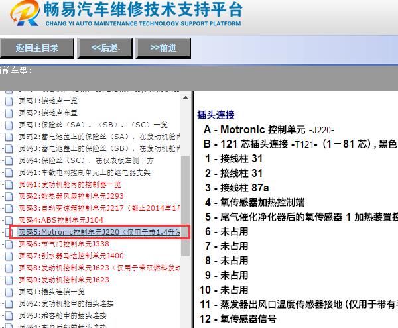Viewport: 398px width, 328px height.
Task: Click line 10 - 未占用
Action: [x=224, y=290]
